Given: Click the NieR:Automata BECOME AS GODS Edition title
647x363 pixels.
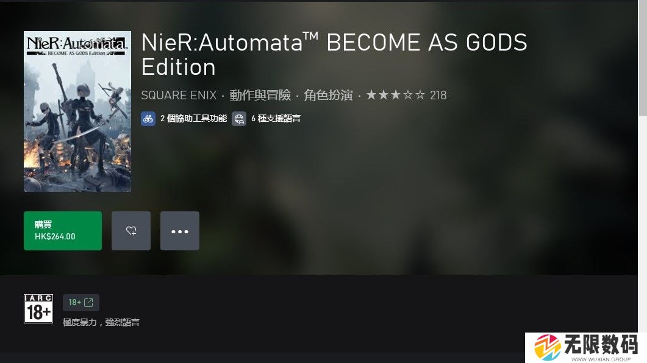Looking at the screenshot, I should (334, 55).
